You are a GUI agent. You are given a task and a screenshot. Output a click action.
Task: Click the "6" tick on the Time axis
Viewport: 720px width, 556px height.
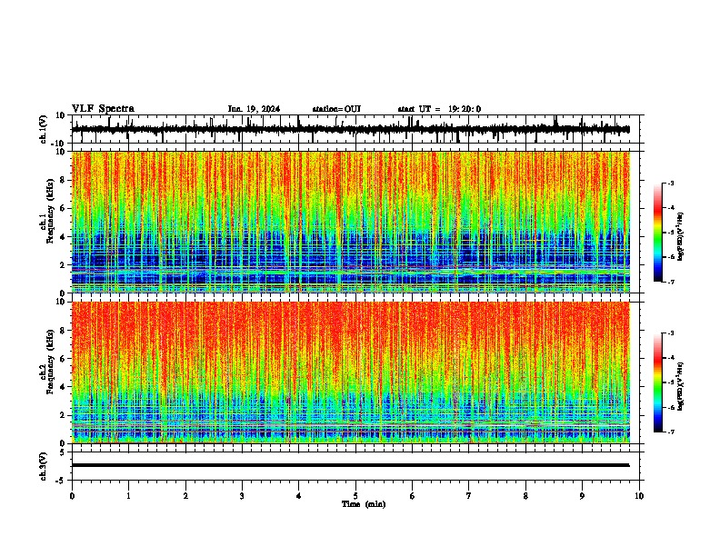(x=413, y=496)
